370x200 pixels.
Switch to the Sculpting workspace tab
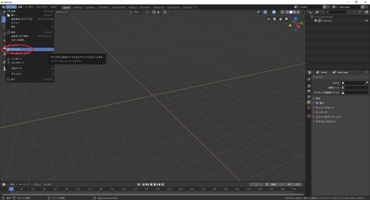(x=90, y=7)
